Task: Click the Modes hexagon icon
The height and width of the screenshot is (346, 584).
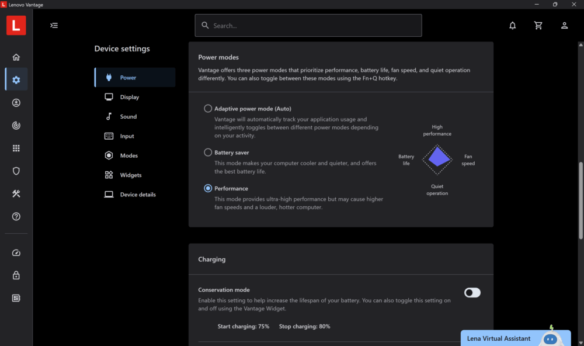Action: (x=109, y=155)
